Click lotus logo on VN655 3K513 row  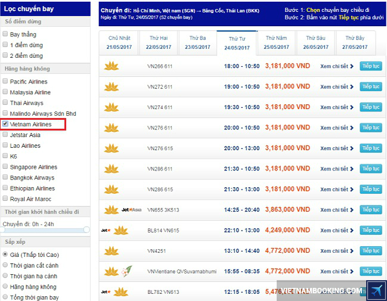[x=112, y=210]
